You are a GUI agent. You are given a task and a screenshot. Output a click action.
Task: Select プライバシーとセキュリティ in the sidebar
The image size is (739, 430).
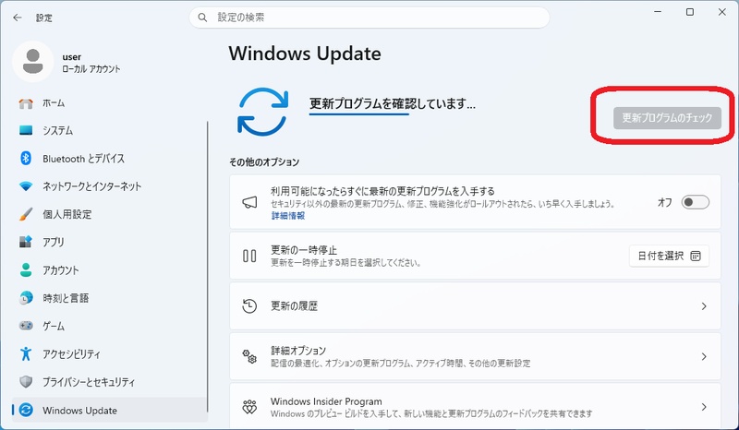109,381
